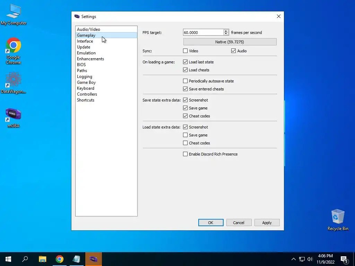
Task: Select Update settings category
Action: 106,47
